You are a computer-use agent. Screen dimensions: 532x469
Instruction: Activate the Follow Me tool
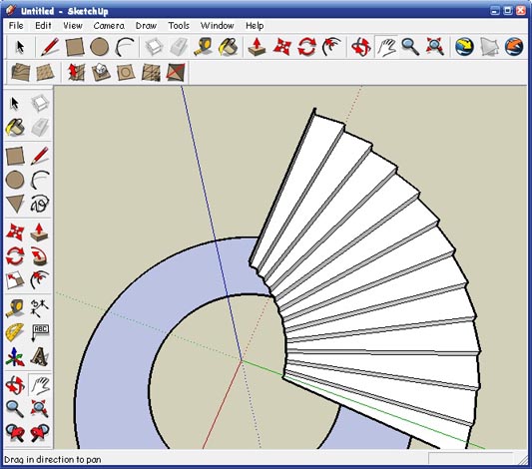tap(40, 256)
